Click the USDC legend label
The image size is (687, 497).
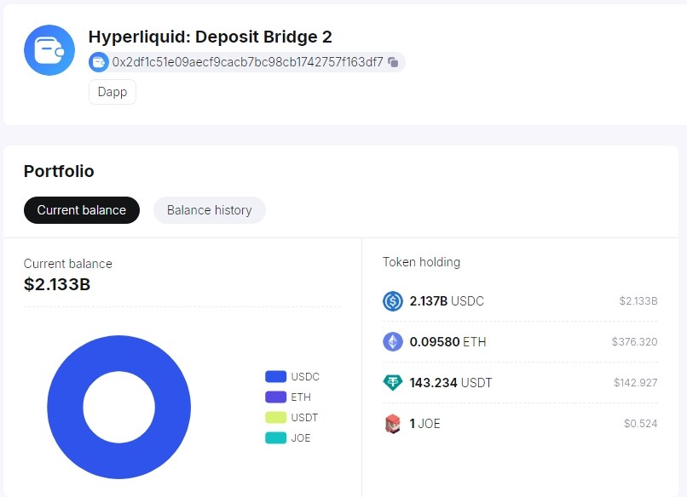pyautogui.click(x=305, y=377)
